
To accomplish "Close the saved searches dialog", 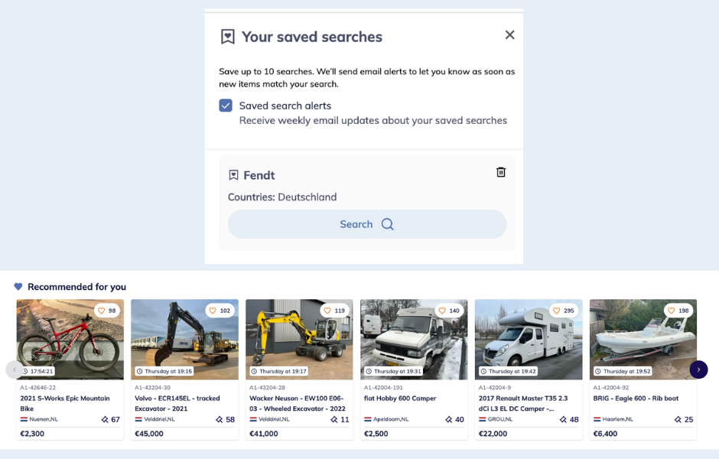I will [x=509, y=34].
